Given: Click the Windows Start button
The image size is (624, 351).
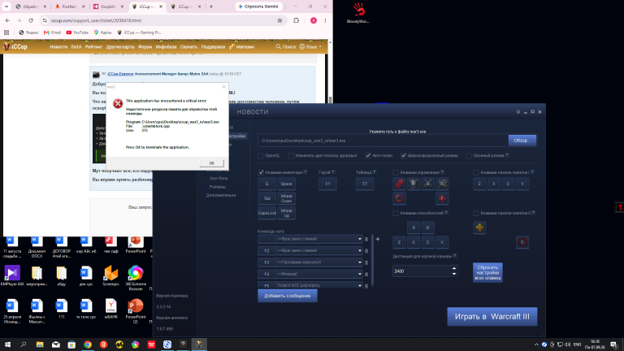Looking at the screenshot, I should 7,344.
